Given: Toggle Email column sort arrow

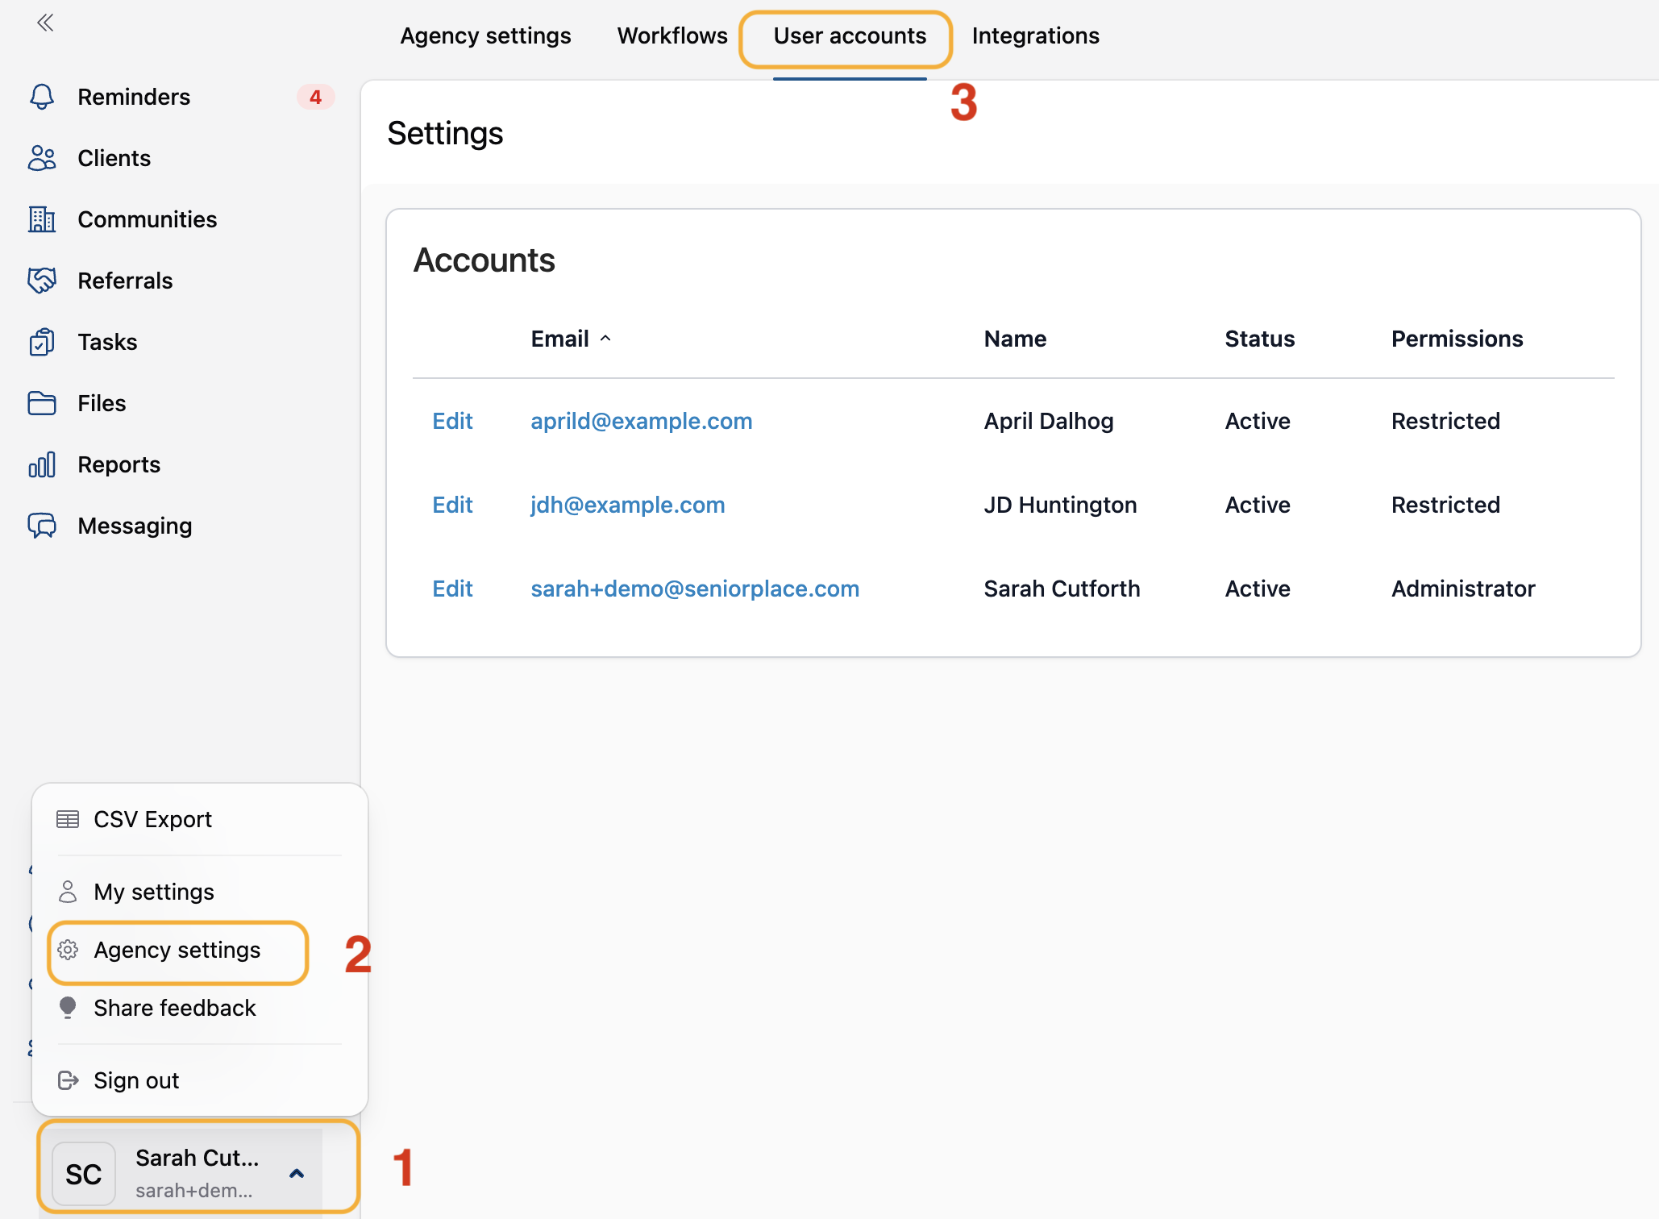Looking at the screenshot, I should point(605,339).
